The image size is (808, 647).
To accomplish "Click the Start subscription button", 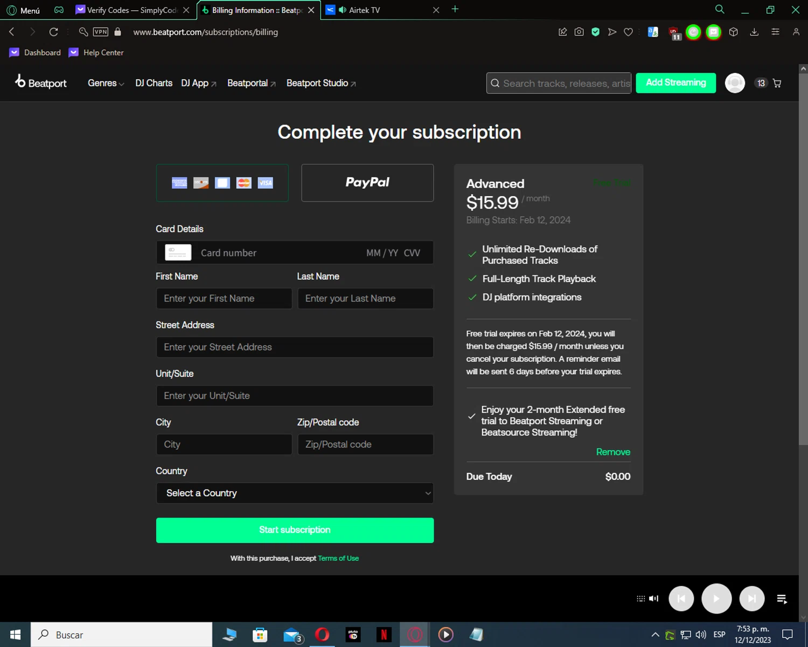I will point(295,530).
